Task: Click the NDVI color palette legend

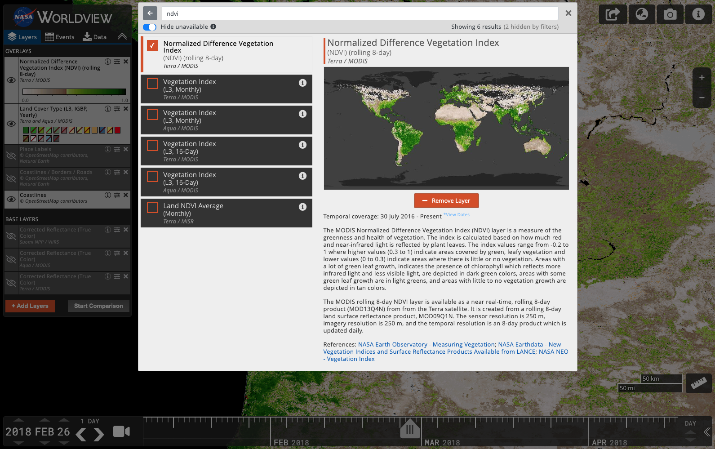Action: pos(74,92)
